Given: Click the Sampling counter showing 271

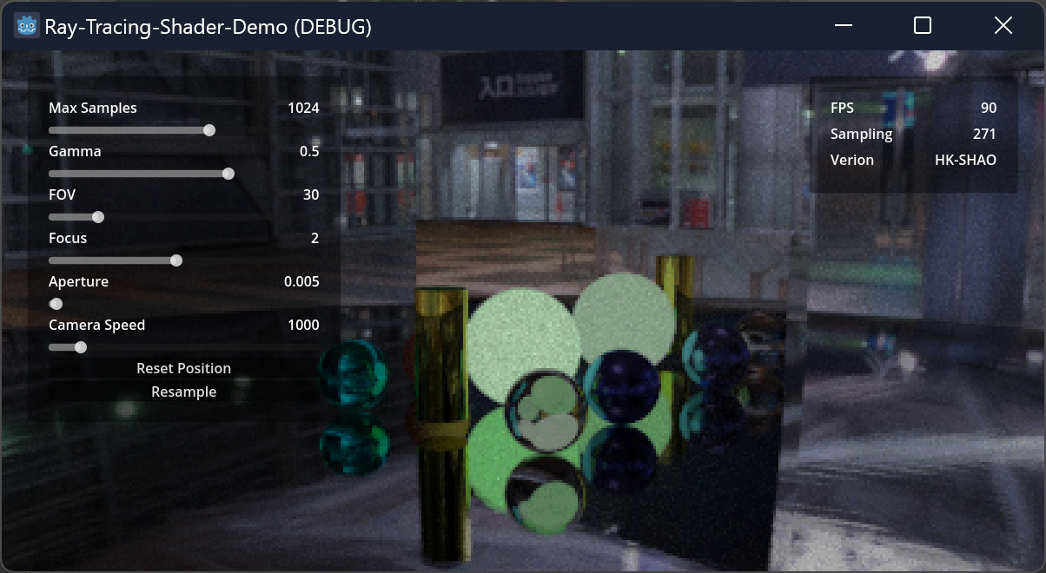Looking at the screenshot, I should coord(986,134).
